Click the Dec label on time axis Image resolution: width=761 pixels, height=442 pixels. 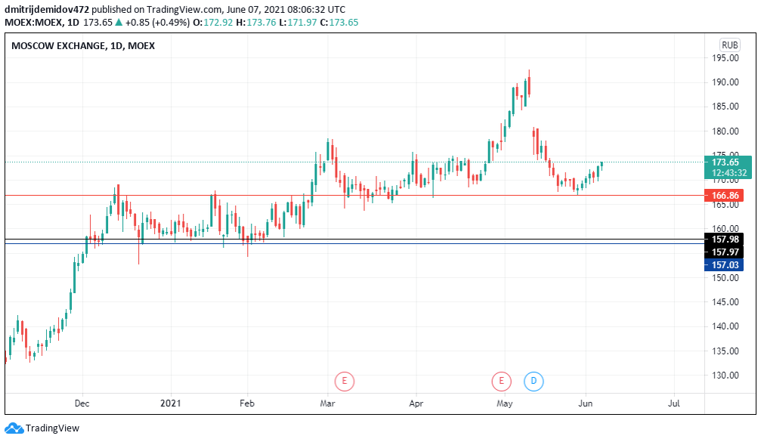click(82, 403)
